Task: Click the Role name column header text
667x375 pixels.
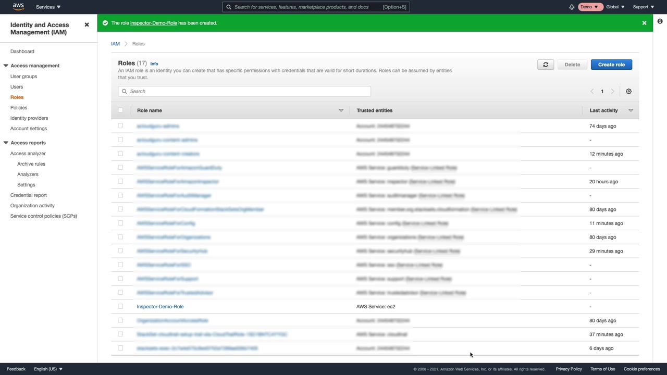Action: (150, 110)
